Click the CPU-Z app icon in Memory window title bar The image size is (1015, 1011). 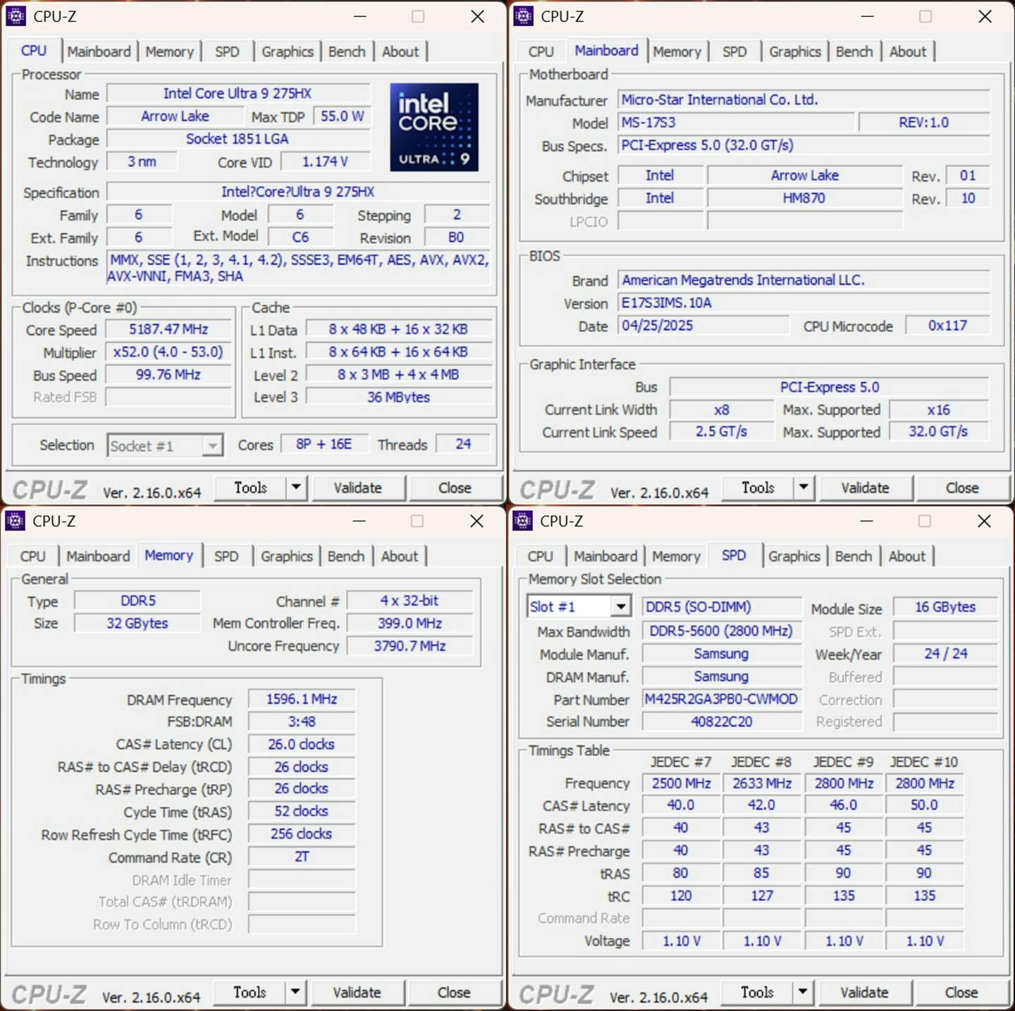[15, 521]
